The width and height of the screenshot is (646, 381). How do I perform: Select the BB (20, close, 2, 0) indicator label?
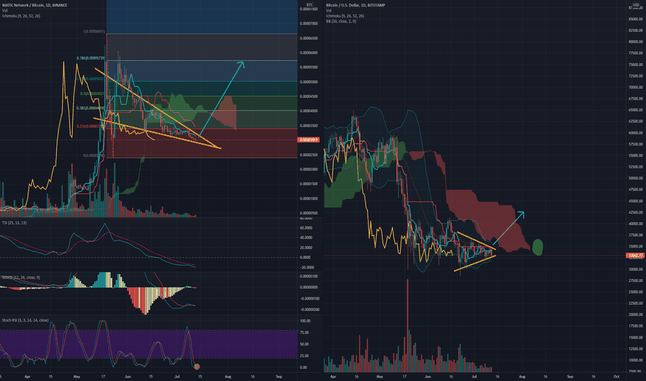[x=341, y=21]
